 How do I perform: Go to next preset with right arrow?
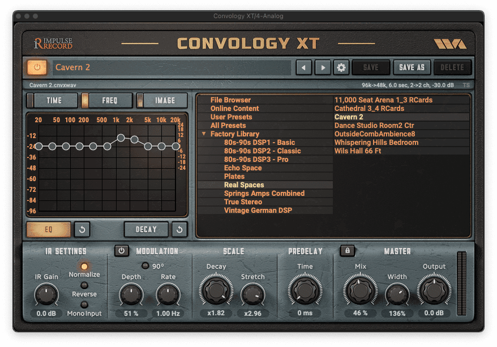pyautogui.click(x=322, y=67)
